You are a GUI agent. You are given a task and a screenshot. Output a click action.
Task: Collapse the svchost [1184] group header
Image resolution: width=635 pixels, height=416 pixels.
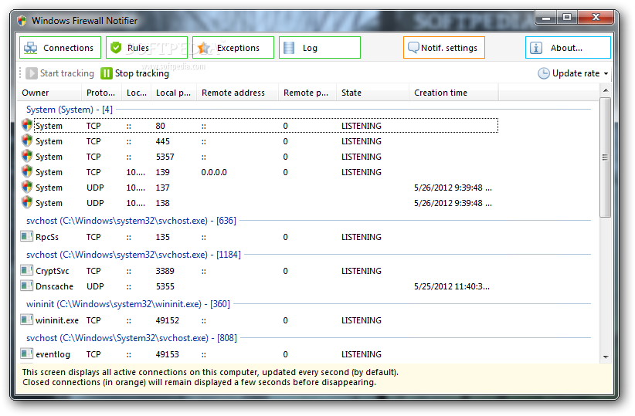pyautogui.click(x=133, y=255)
